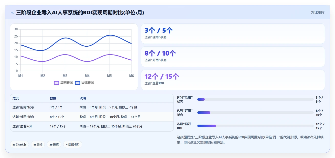The width and height of the screenshot is (335, 158).
Task: Click the 表格 tag chip
Action: tap(38, 144)
